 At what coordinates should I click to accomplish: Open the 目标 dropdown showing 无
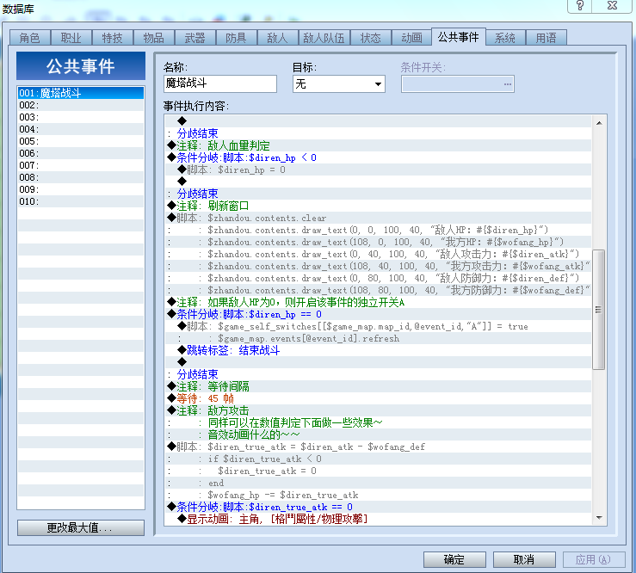[x=339, y=84]
